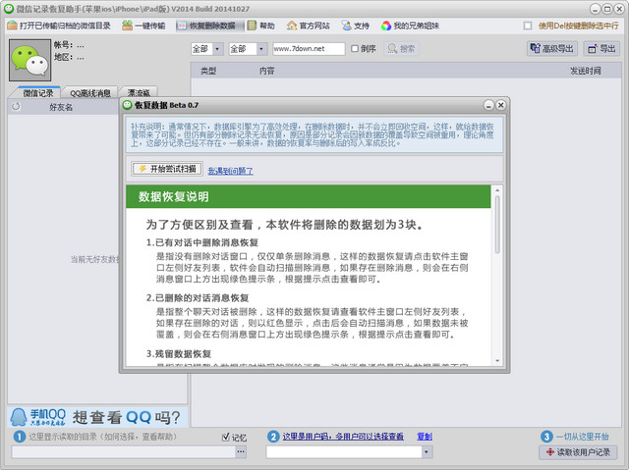The image size is (629, 470).
Task: Click the dialog scrollbar down arrow
Action: (497, 361)
